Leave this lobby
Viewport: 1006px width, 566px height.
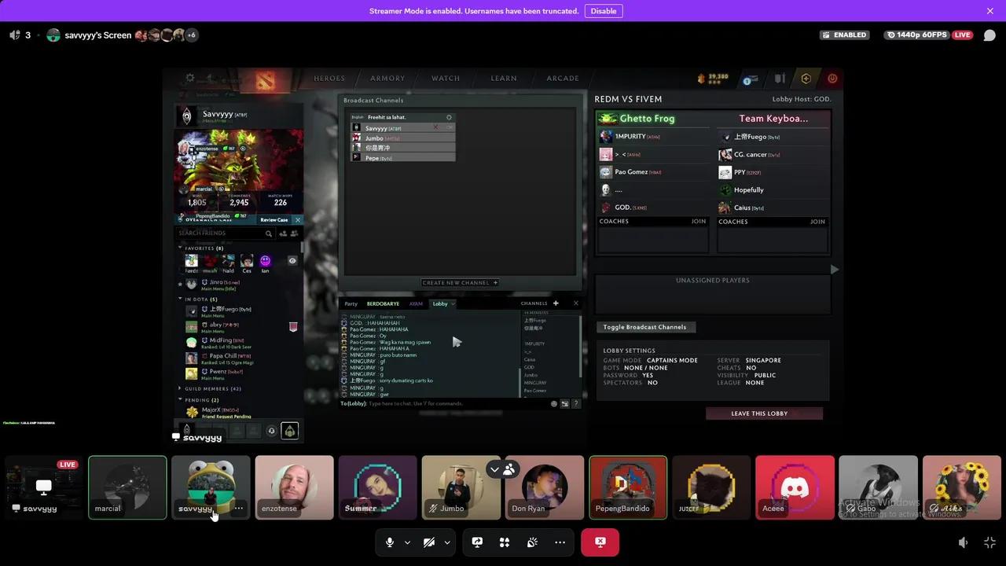[x=764, y=413]
